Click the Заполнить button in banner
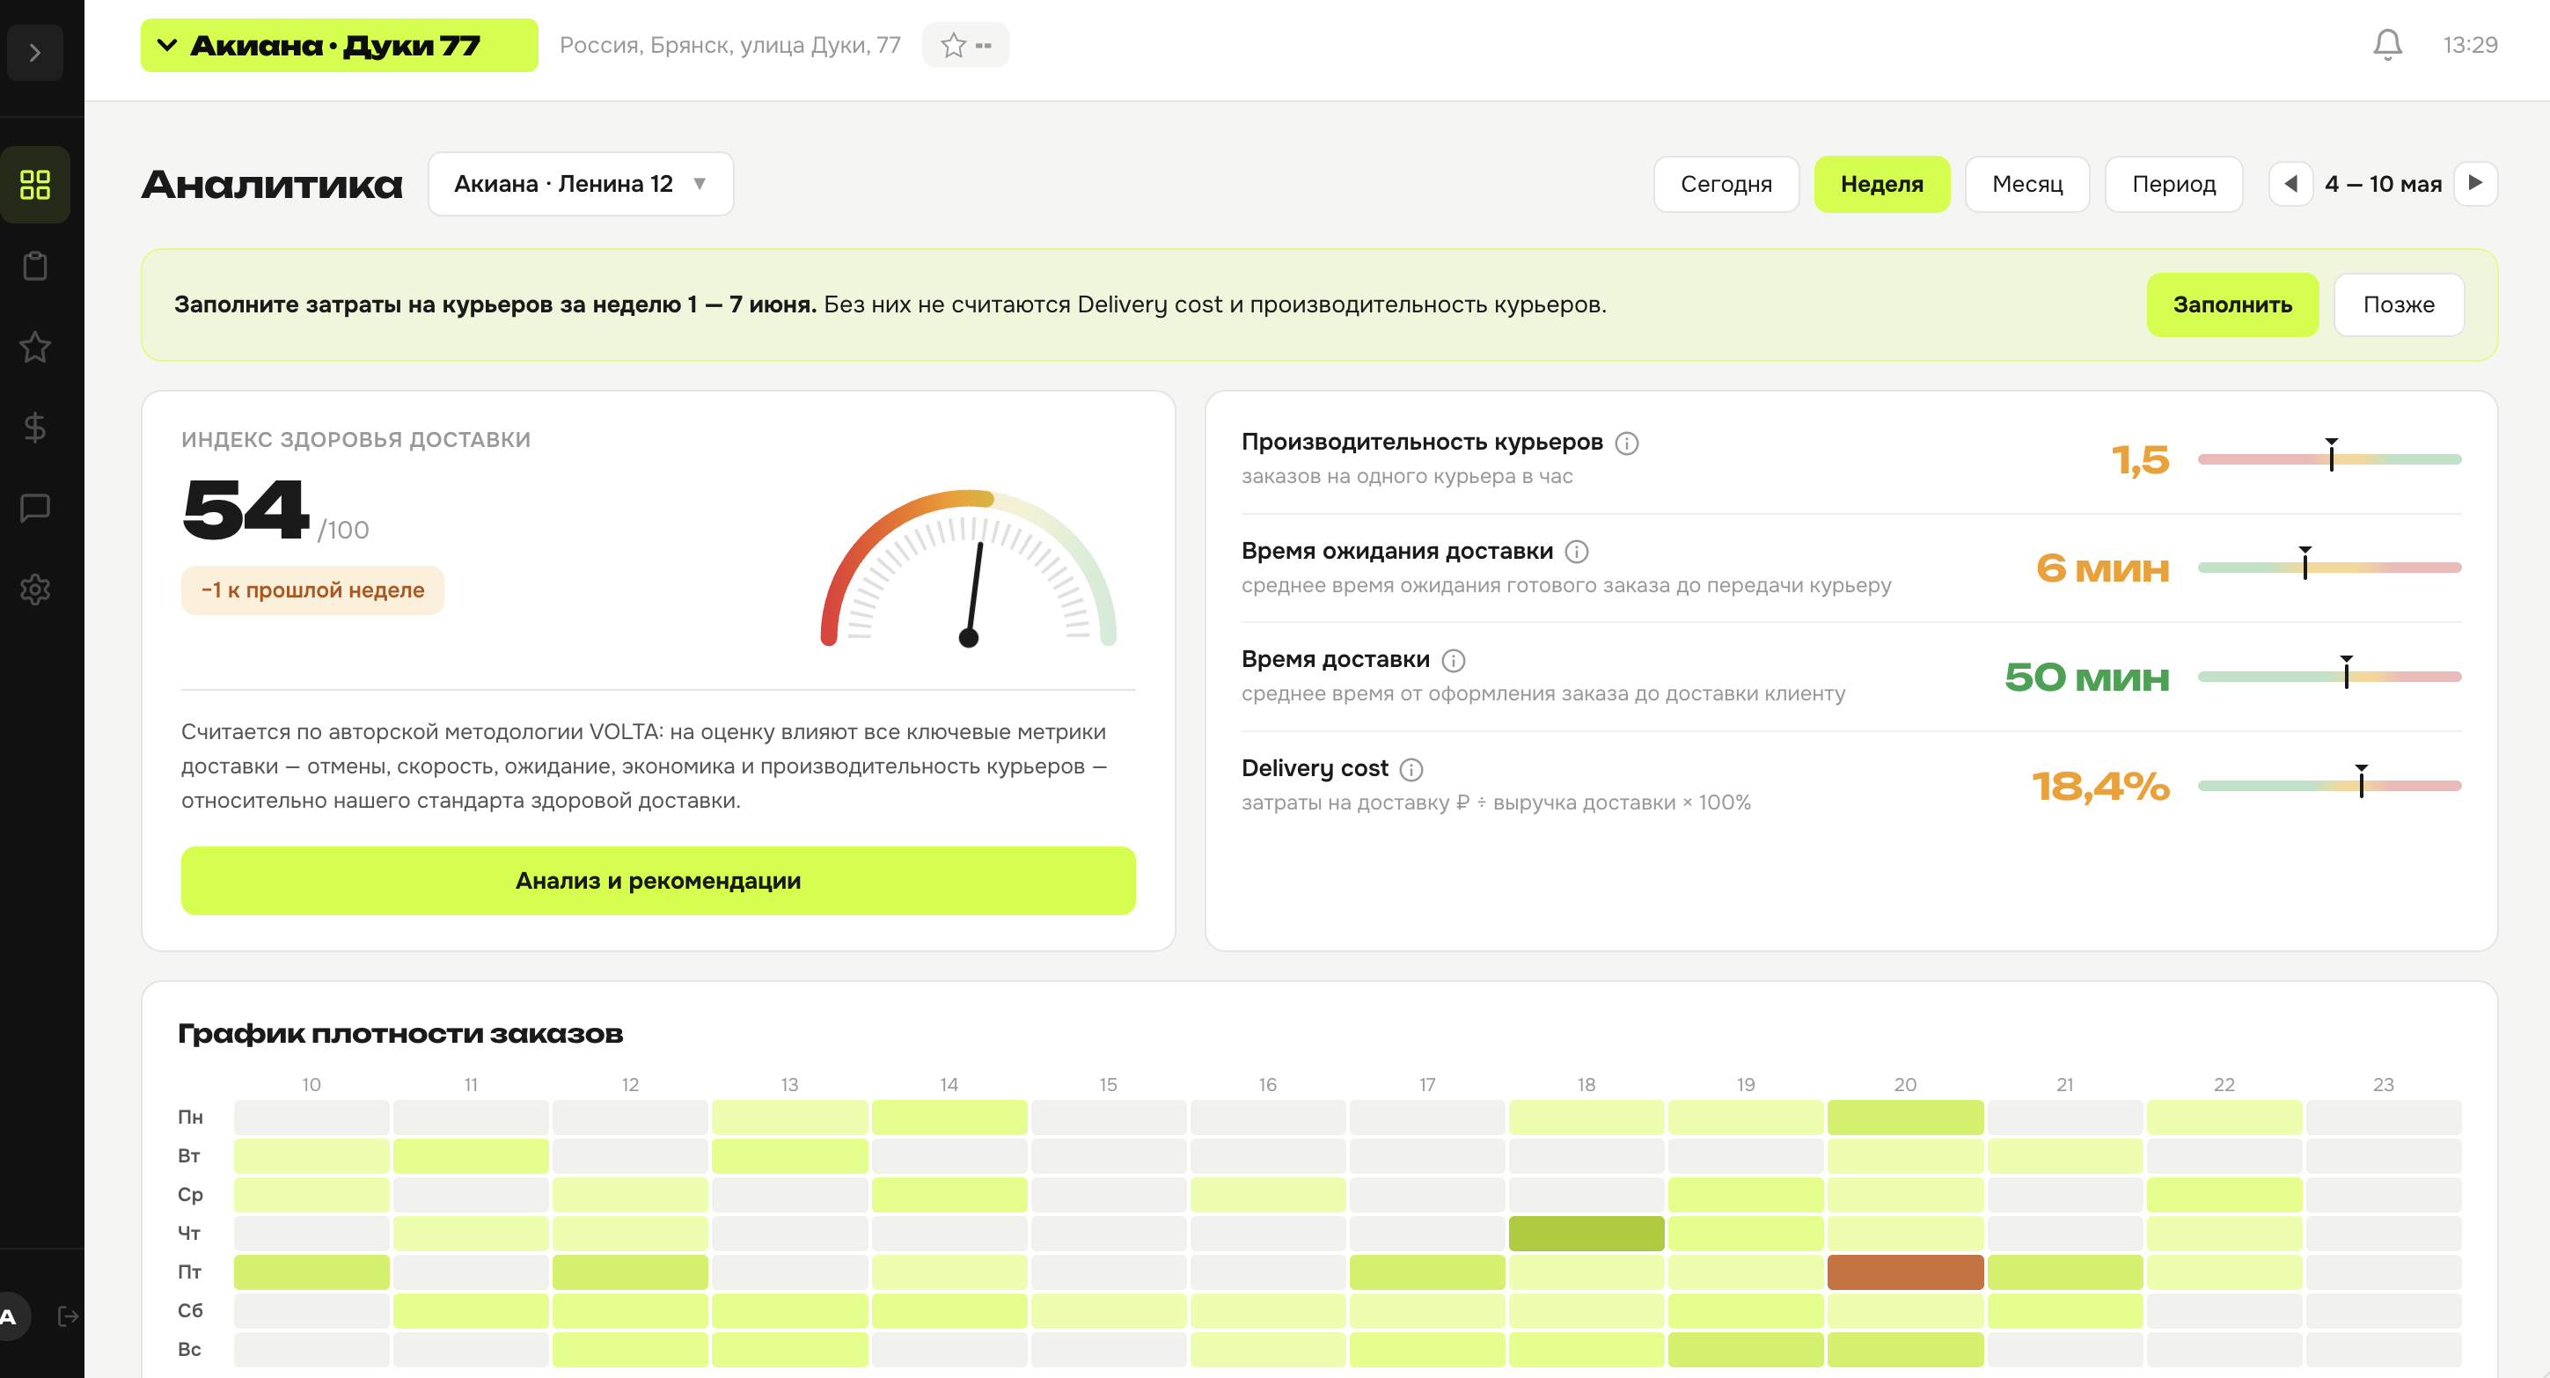This screenshot has height=1378, width=2550. [2231, 304]
